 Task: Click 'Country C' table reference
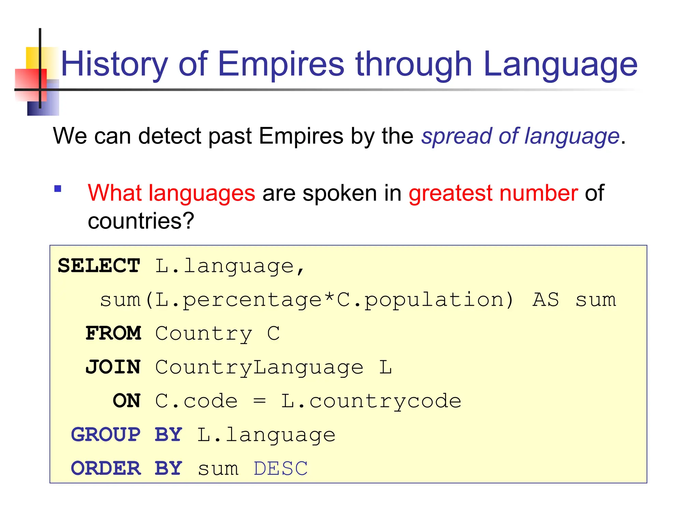click(217, 334)
